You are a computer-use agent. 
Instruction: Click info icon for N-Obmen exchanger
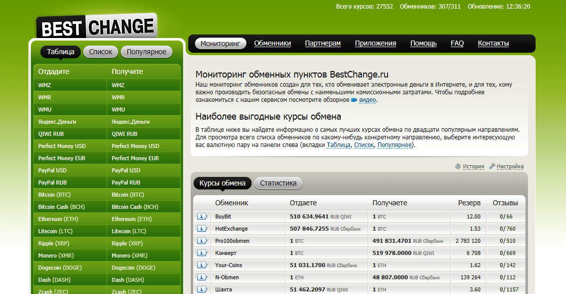tap(202, 277)
